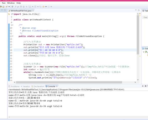Minimize the editor area

tap(136, 10)
